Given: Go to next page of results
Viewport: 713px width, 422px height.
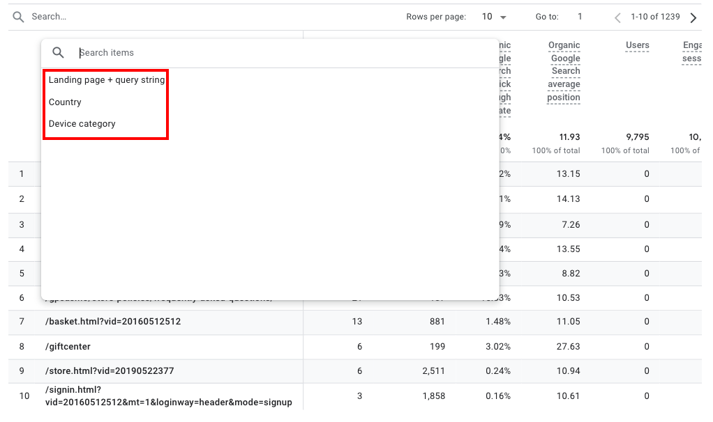Looking at the screenshot, I should pos(693,17).
